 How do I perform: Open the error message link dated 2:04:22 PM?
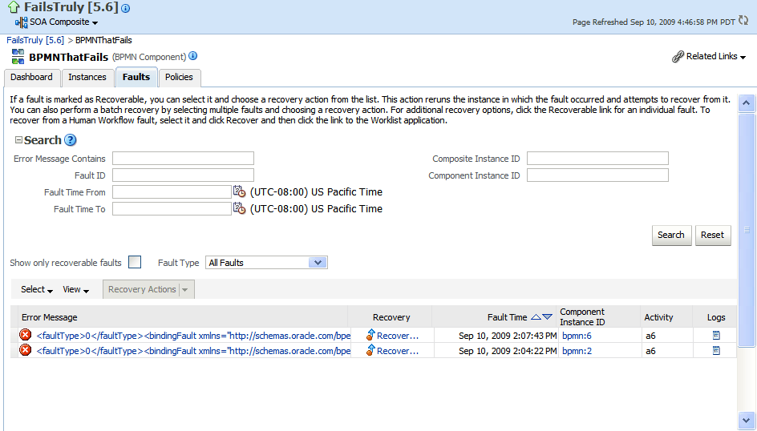coord(193,351)
